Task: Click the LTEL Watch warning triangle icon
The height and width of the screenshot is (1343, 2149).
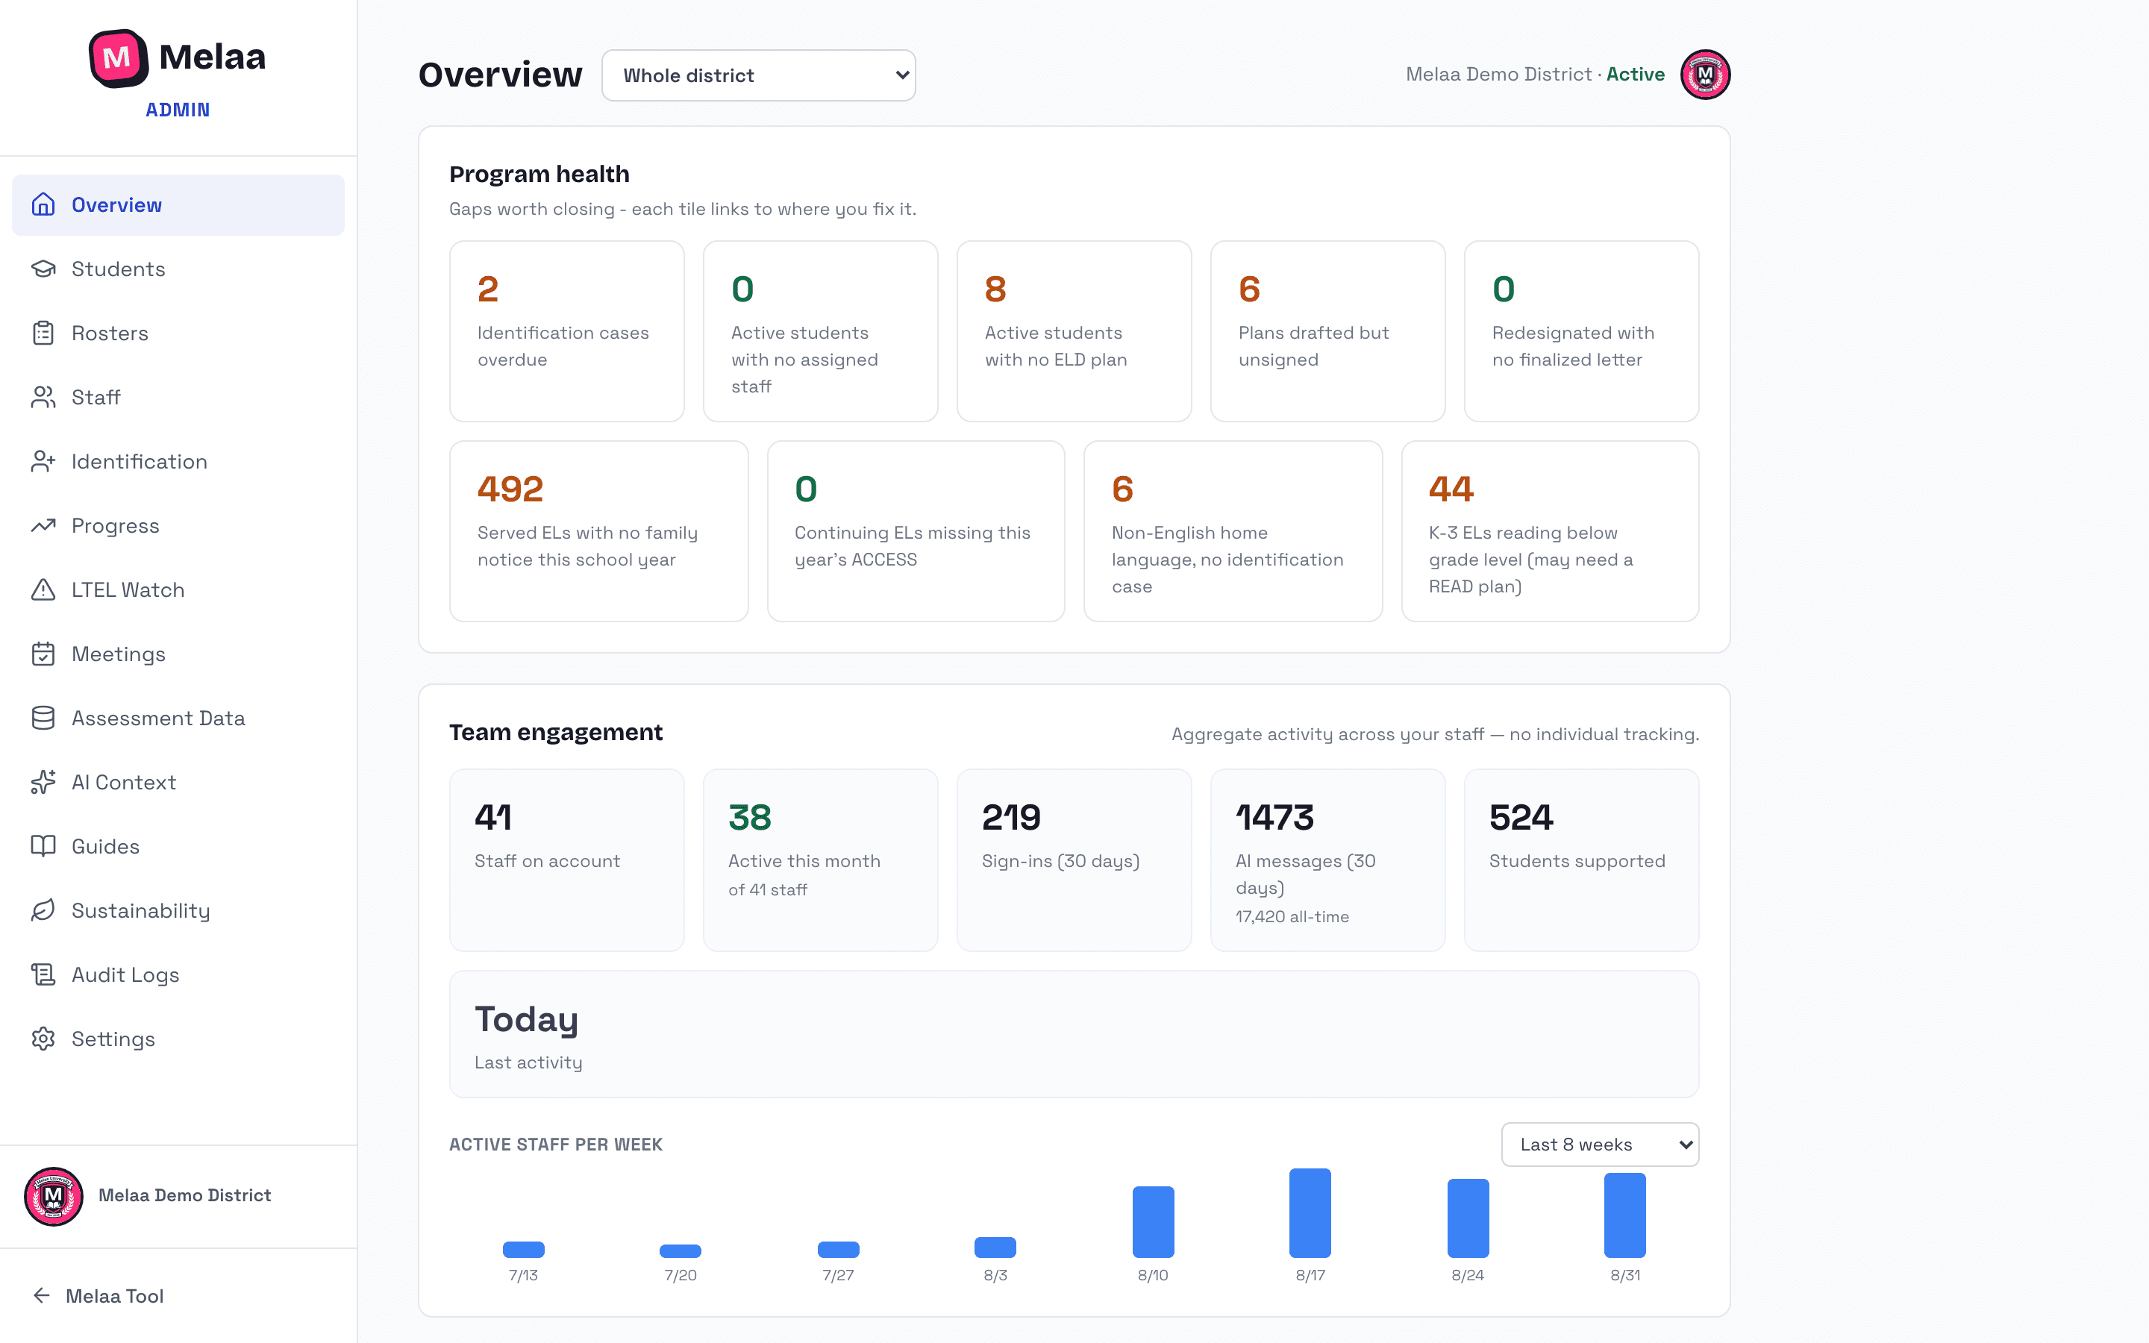Action: point(43,589)
